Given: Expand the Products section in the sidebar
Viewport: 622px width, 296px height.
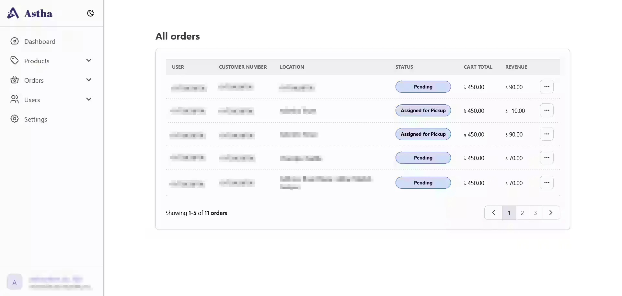Looking at the screenshot, I should point(89,60).
